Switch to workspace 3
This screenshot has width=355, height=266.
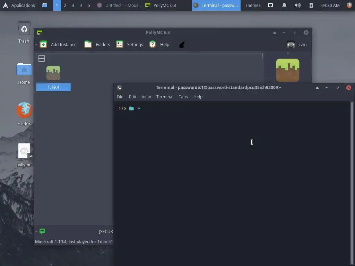[73, 5]
